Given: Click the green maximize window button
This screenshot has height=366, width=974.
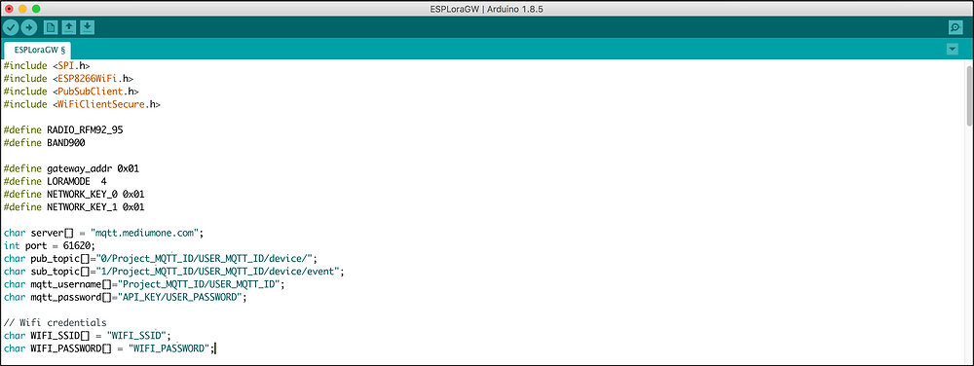Looking at the screenshot, I should pyautogui.click(x=36, y=9).
